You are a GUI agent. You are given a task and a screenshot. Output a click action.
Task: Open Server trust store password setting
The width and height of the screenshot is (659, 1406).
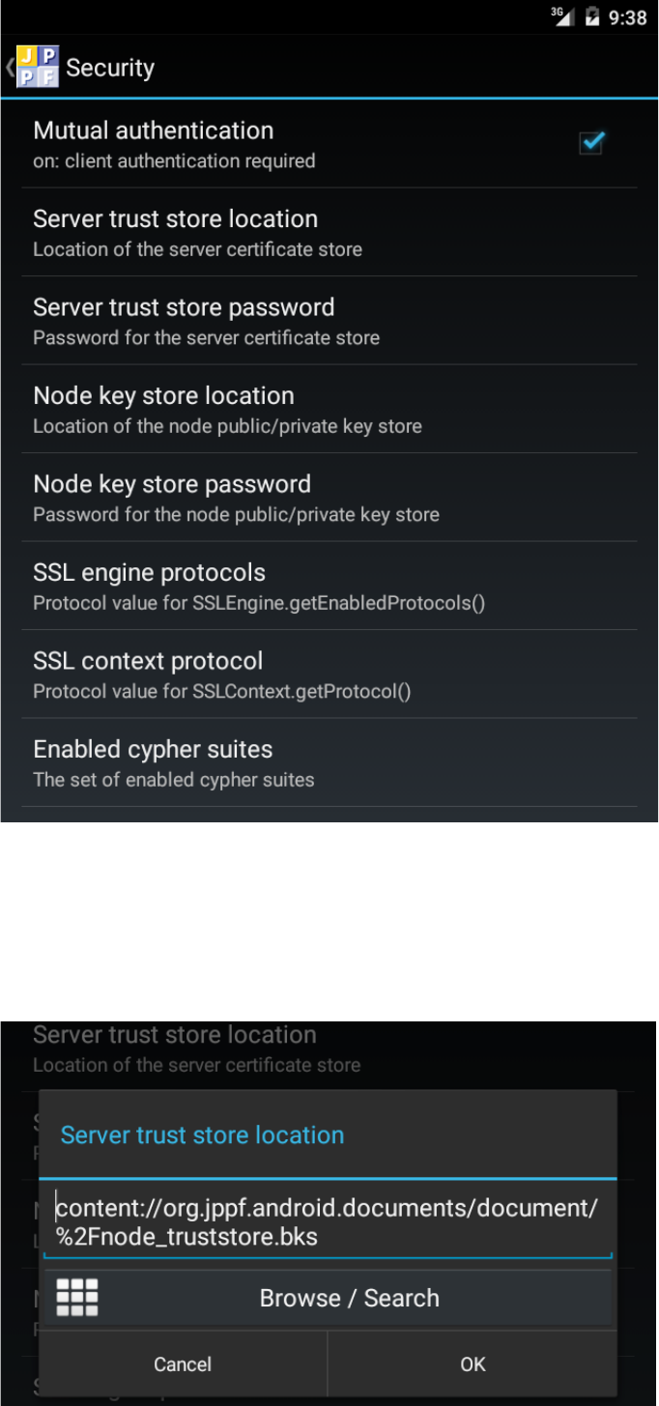pos(329,321)
